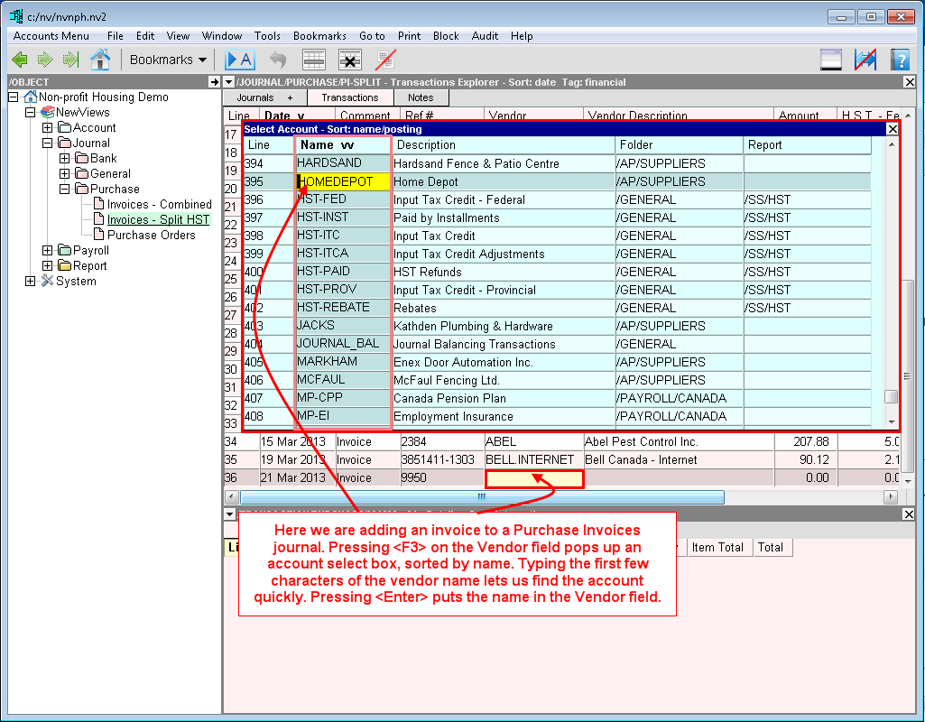The image size is (925, 722).
Task: Expand the Payroll folder in tree
Action: coord(48,251)
